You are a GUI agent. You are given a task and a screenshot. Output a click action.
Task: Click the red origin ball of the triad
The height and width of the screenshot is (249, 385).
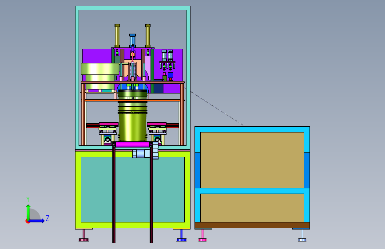(x=27, y=221)
